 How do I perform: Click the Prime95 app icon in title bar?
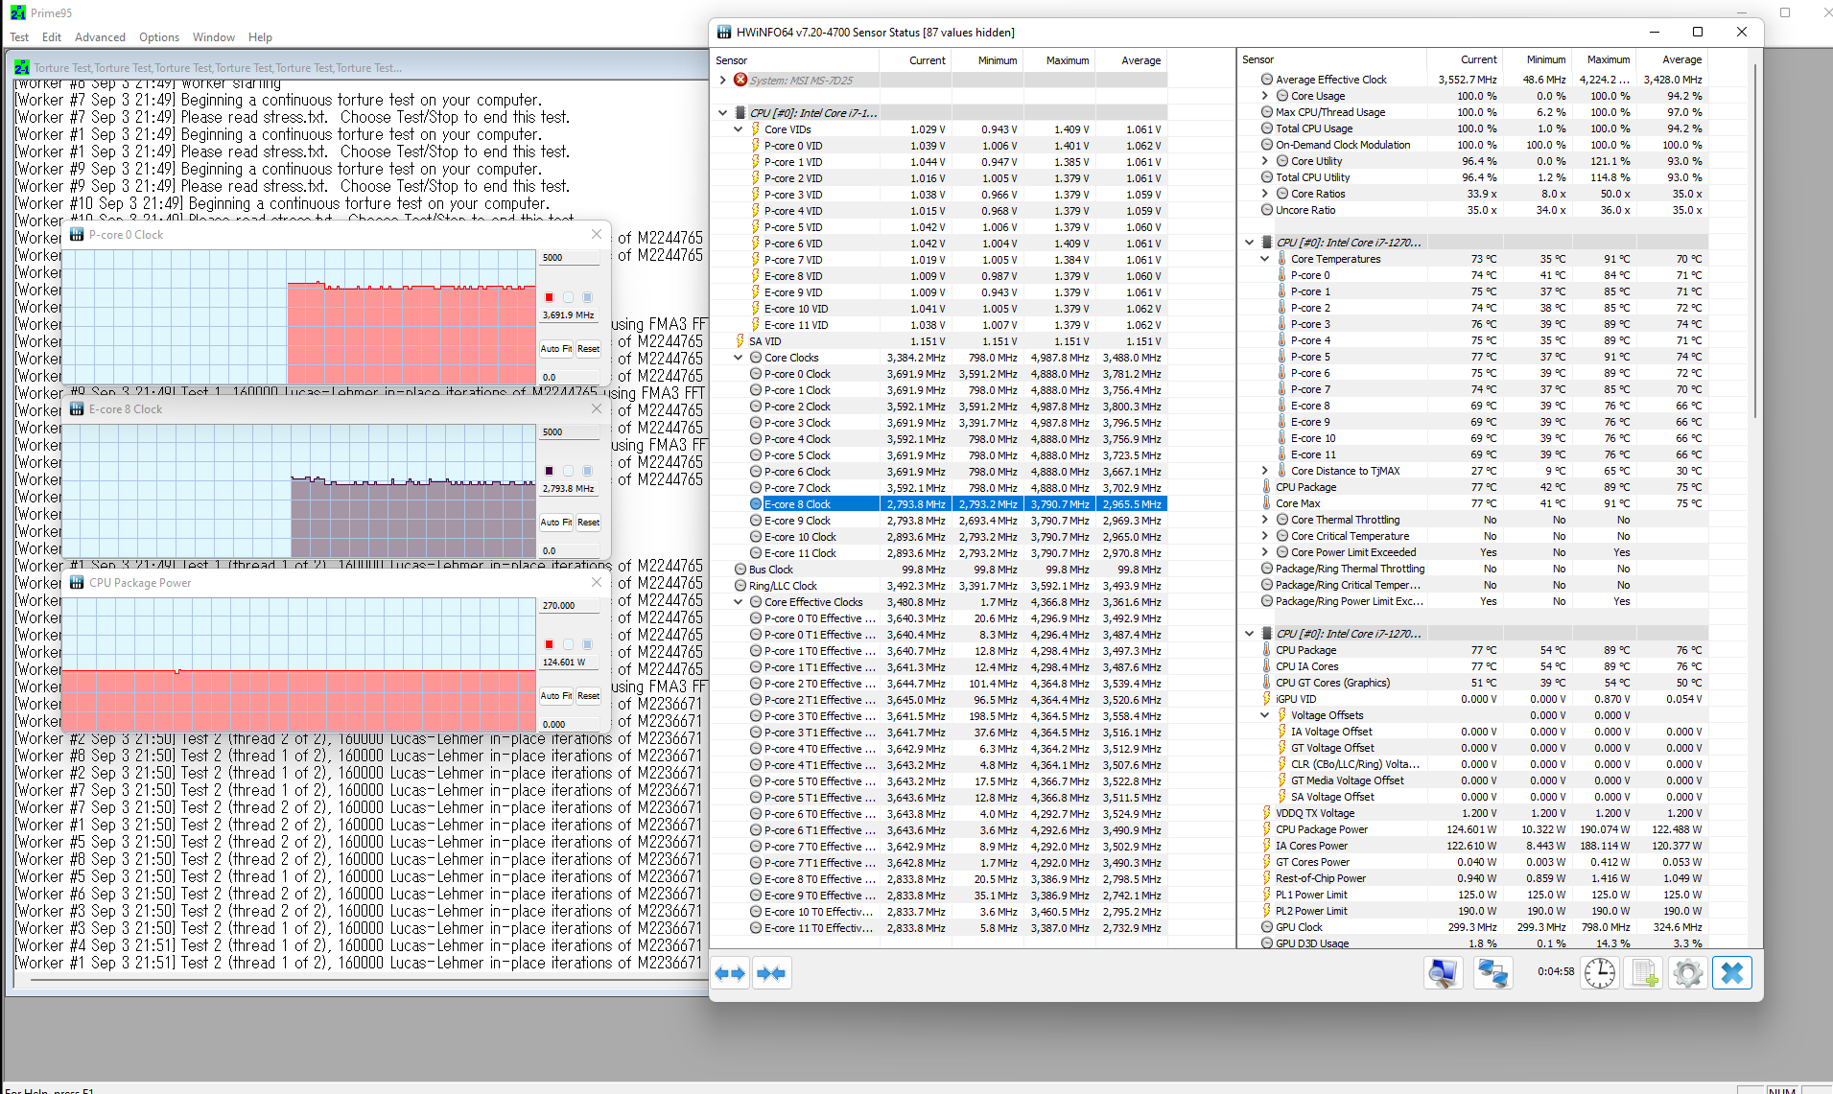point(18,12)
